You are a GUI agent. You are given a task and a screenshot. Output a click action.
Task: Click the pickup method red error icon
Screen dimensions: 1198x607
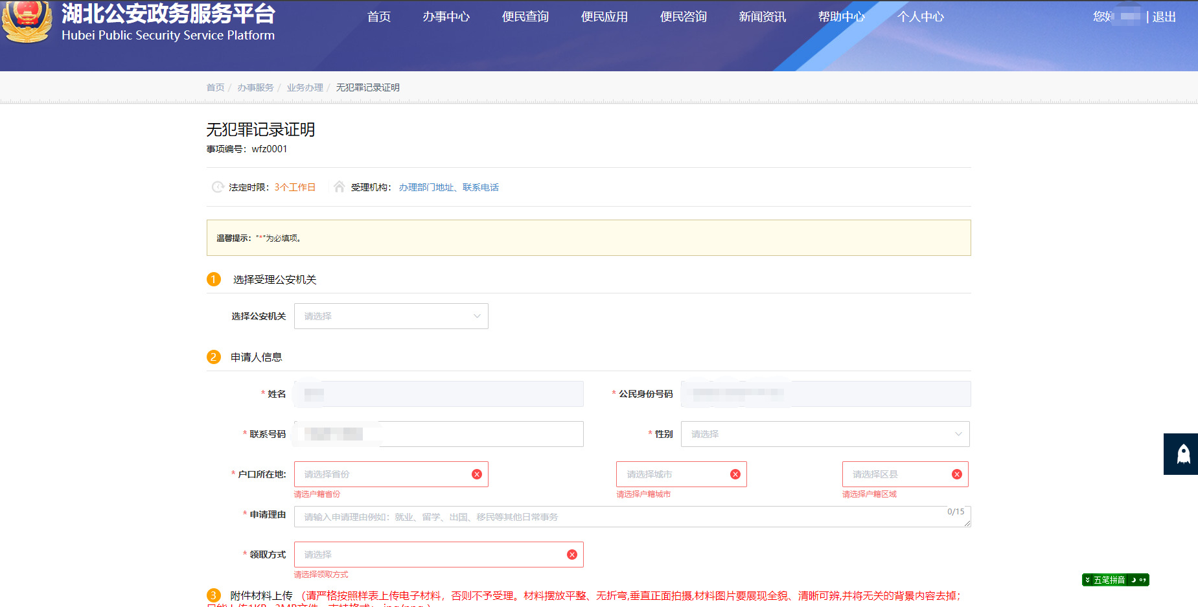pyautogui.click(x=572, y=555)
